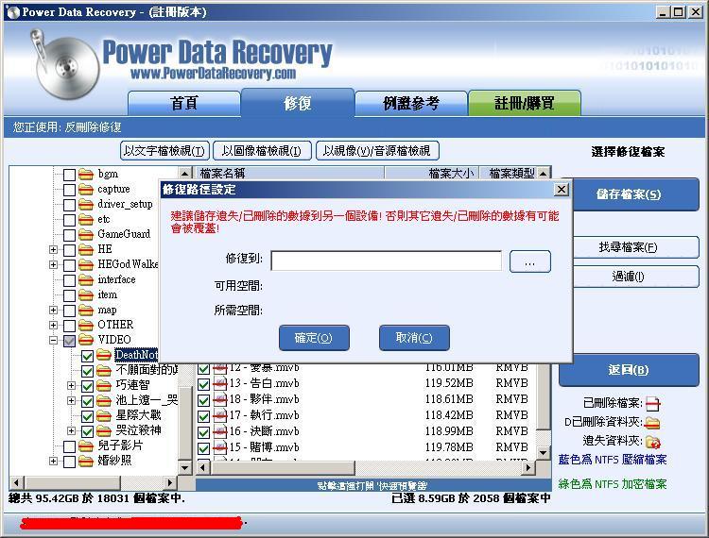Screen dimensions: 709x538
Task: Confirm recovery path with 確定(O)
Action: pyautogui.click(x=314, y=338)
